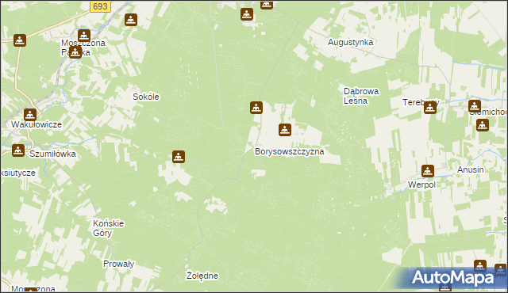This screenshot has width=508, height=293.
Task: Select the isolated marker icon south of Sokóle
Action: (x=179, y=157)
